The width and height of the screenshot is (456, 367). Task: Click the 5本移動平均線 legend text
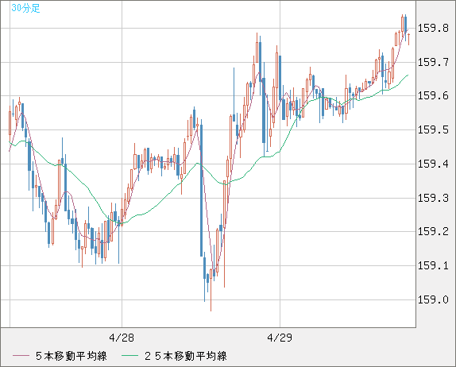point(71,356)
